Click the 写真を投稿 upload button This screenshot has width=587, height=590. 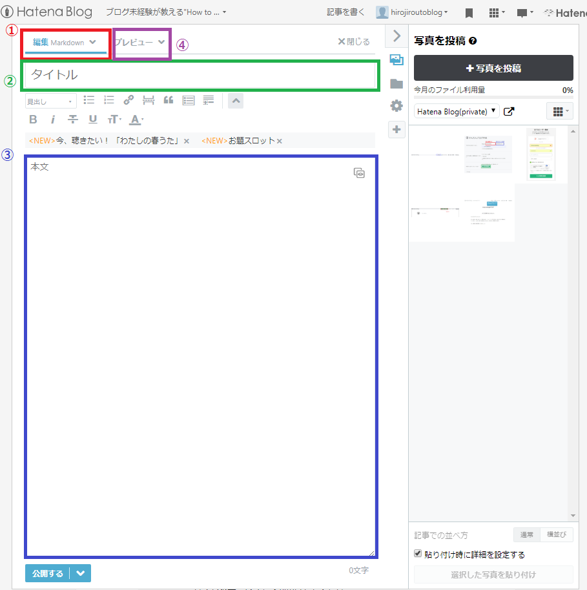[493, 68]
